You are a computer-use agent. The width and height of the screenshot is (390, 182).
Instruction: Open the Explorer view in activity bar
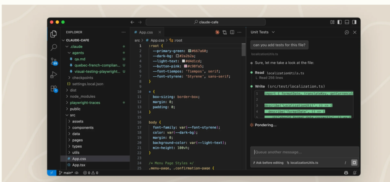pyautogui.click(x=53, y=34)
